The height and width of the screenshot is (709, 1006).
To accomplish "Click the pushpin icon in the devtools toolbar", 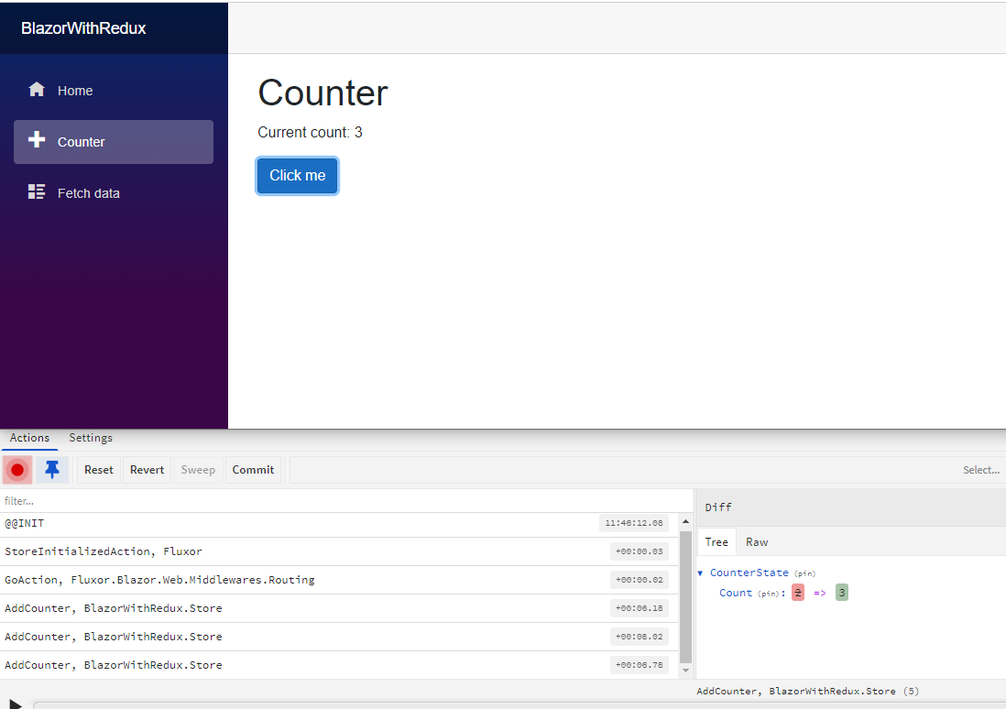I will 53,469.
